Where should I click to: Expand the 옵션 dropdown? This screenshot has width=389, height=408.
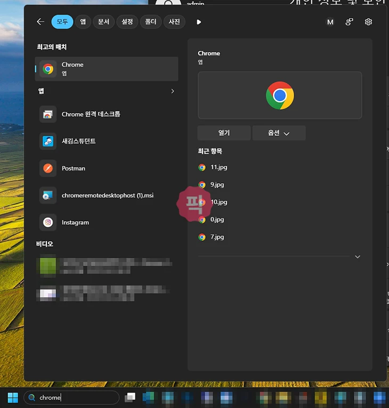279,133
